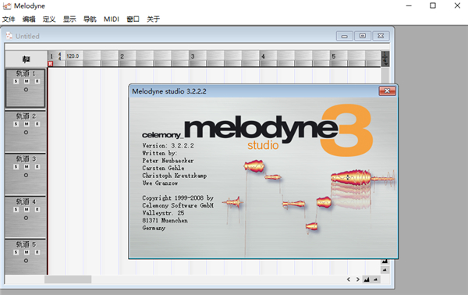Screen dimensions: 468x295
Task: Click the arrangement icon above the track list
Action: [26, 59]
